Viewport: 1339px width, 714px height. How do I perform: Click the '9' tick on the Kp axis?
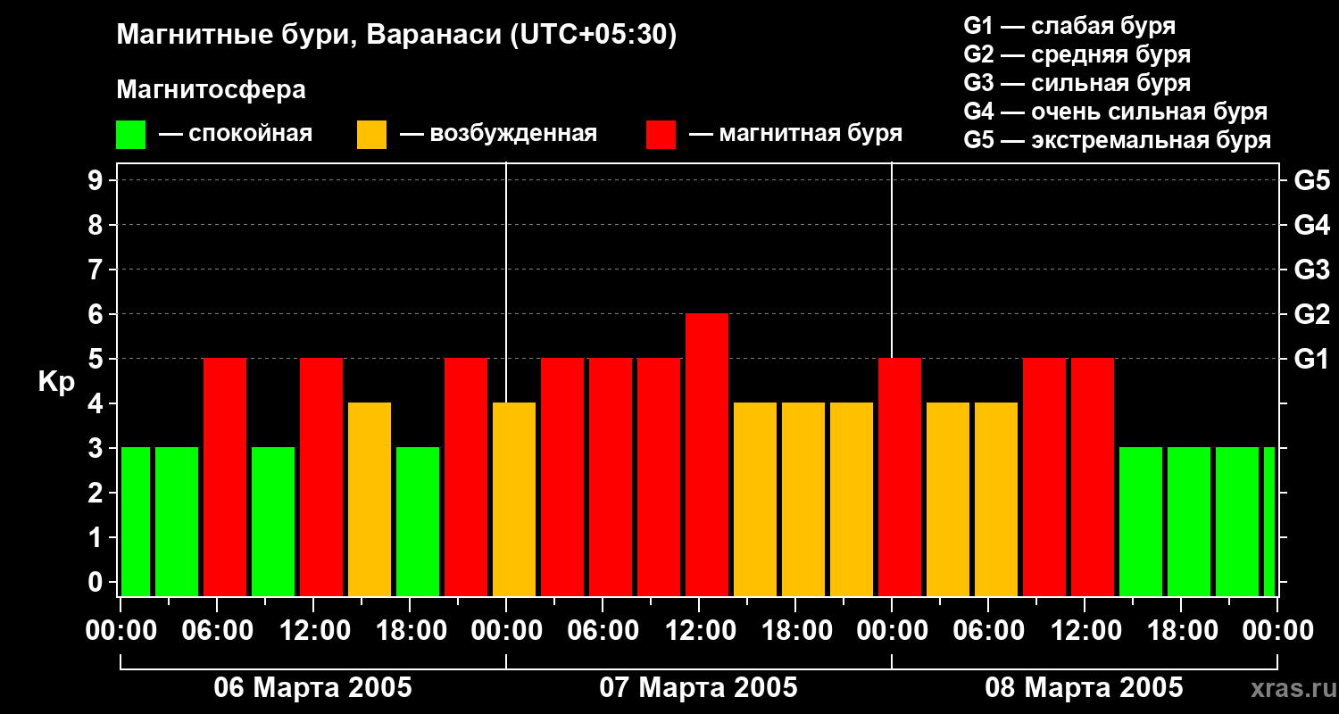click(97, 180)
